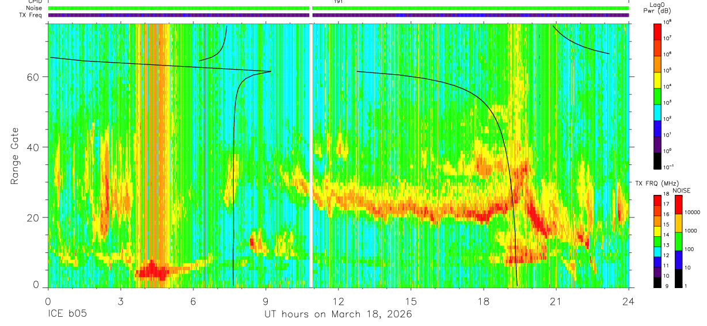Click the red top band of the TX FRQ colorbar
The image size is (707, 326).
[657, 201]
